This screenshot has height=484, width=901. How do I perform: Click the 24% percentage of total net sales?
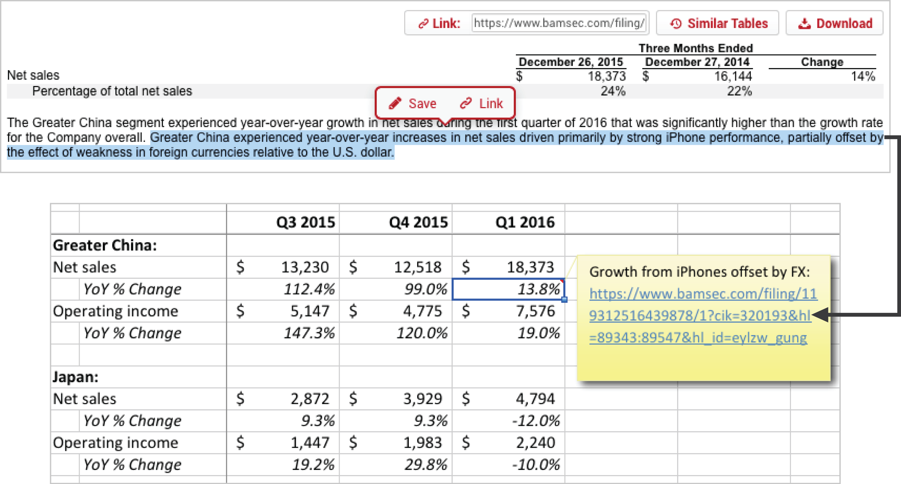click(x=613, y=91)
